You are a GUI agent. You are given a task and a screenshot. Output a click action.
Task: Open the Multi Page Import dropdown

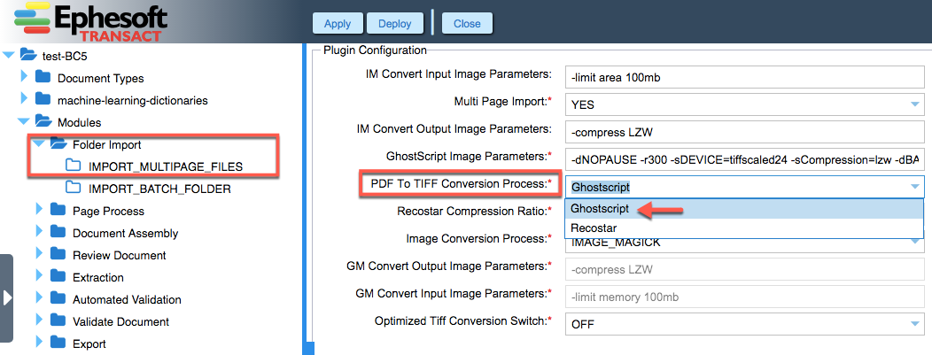(x=744, y=104)
